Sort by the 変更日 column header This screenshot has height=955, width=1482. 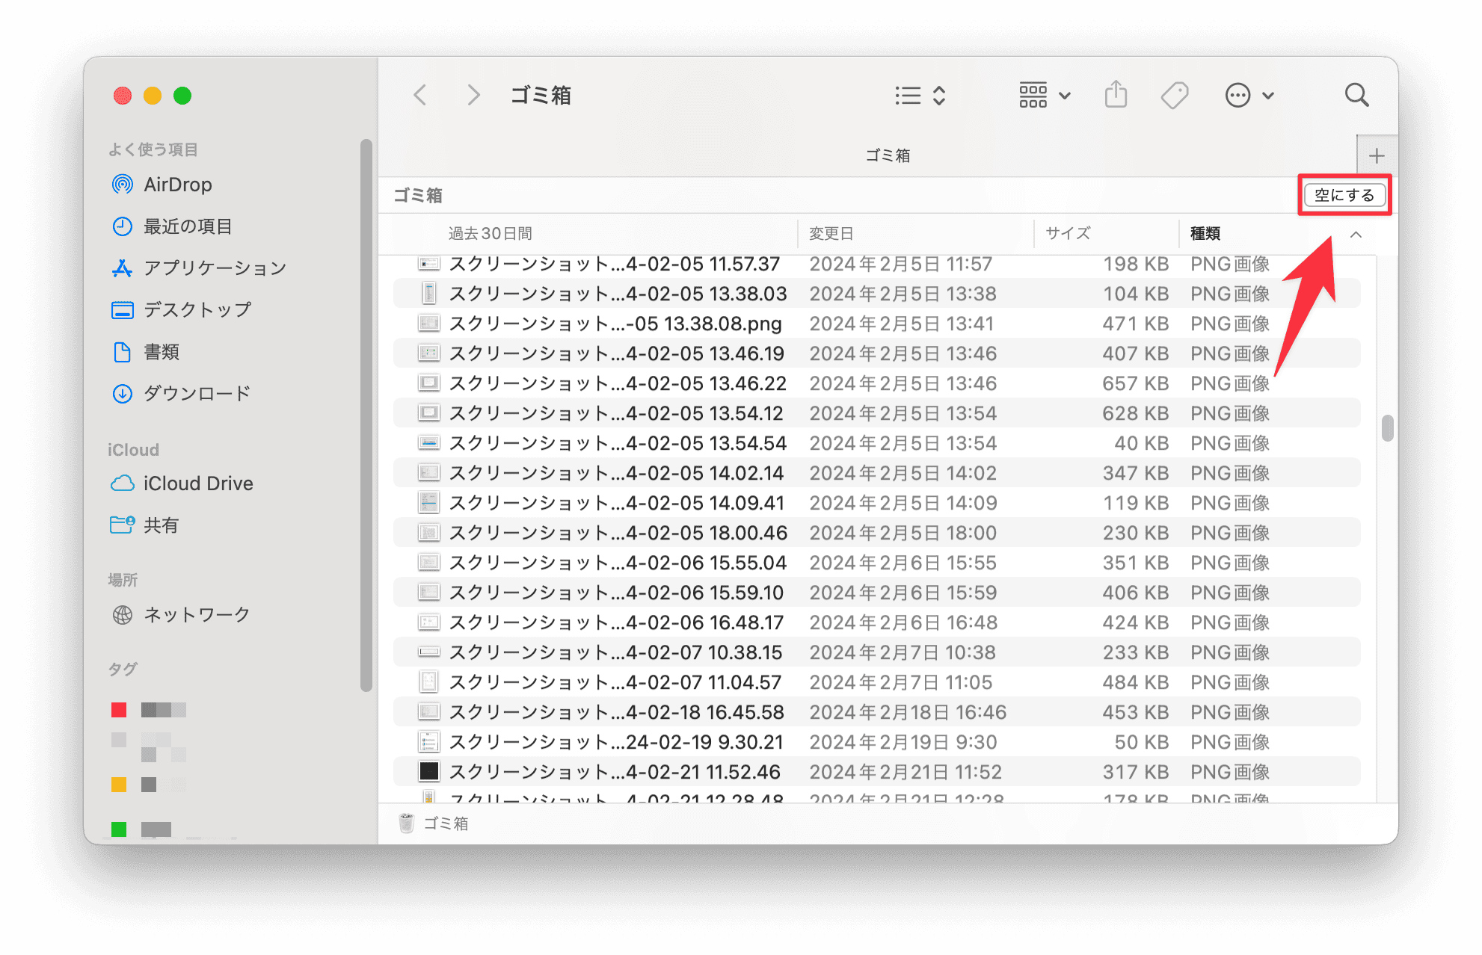(x=831, y=234)
